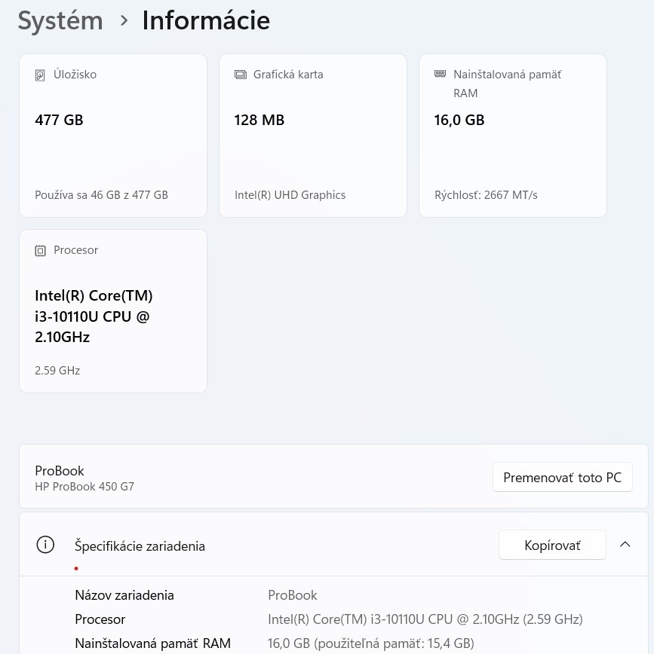Image resolution: width=654 pixels, height=654 pixels.
Task: Click the info icon beside Špecifikácie zariadenia
Action: click(45, 545)
